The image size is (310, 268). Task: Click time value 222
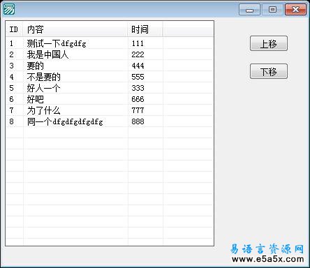[138, 54]
